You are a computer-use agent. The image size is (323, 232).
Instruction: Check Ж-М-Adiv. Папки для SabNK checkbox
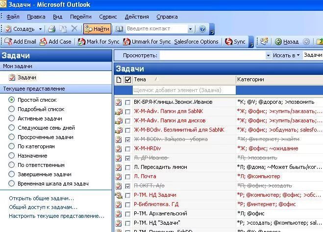(128, 112)
